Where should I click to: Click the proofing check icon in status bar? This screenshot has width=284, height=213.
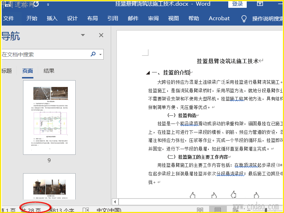(x=86, y=210)
